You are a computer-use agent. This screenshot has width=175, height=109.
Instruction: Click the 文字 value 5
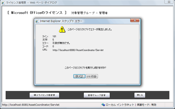[53, 40]
